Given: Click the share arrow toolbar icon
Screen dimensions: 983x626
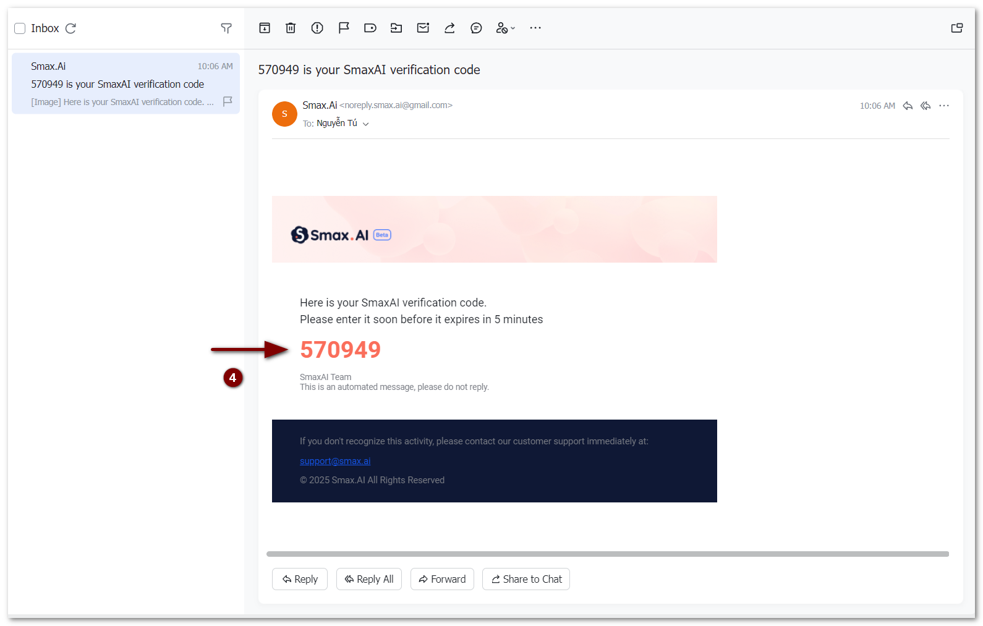Looking at the screenshot, I should 449,28.
